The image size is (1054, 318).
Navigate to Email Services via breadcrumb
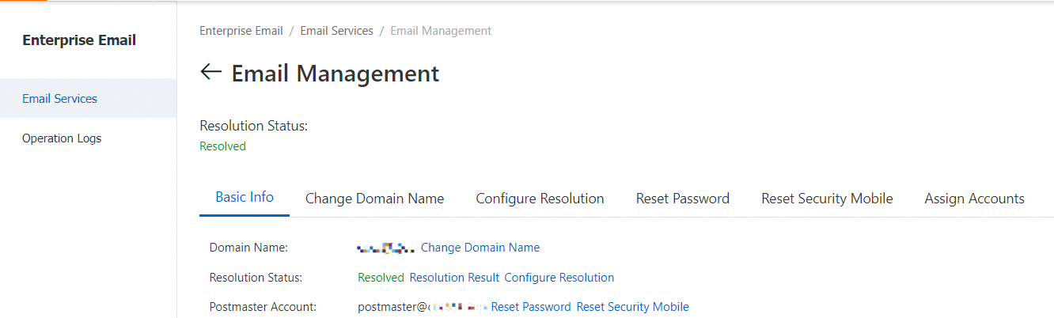coord(336,31)
